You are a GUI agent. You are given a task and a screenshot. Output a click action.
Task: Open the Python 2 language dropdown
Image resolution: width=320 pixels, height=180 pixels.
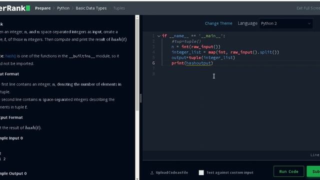click(x=285, y=23)
